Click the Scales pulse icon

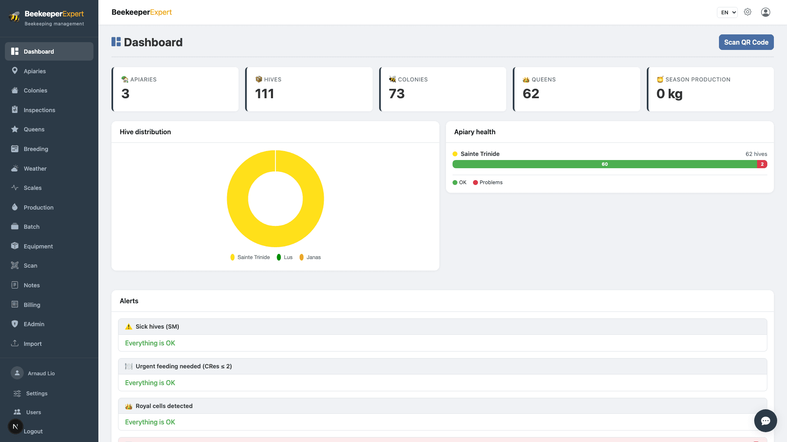[x=15, y=188]
